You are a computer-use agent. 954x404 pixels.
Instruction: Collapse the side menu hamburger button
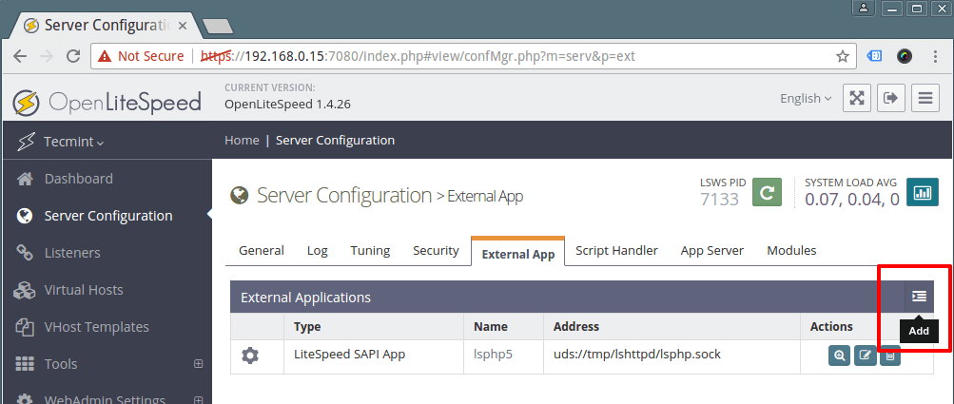pos(925,98)
